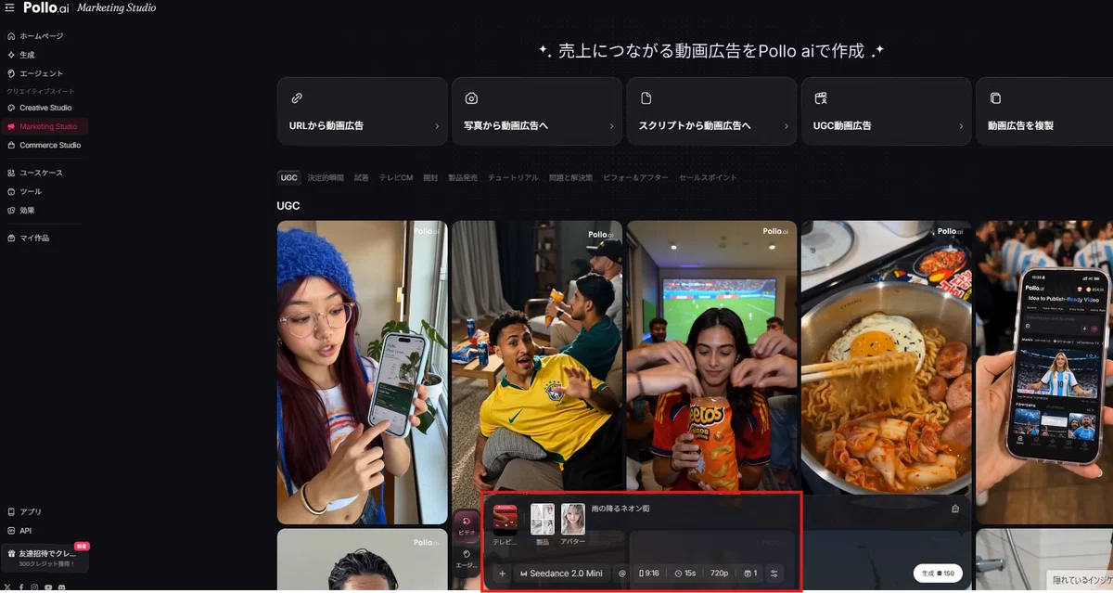The height and width of the screenshot is (593, 1113).
Task: Open the Facebook social icon
Action: tap(21, 587)
